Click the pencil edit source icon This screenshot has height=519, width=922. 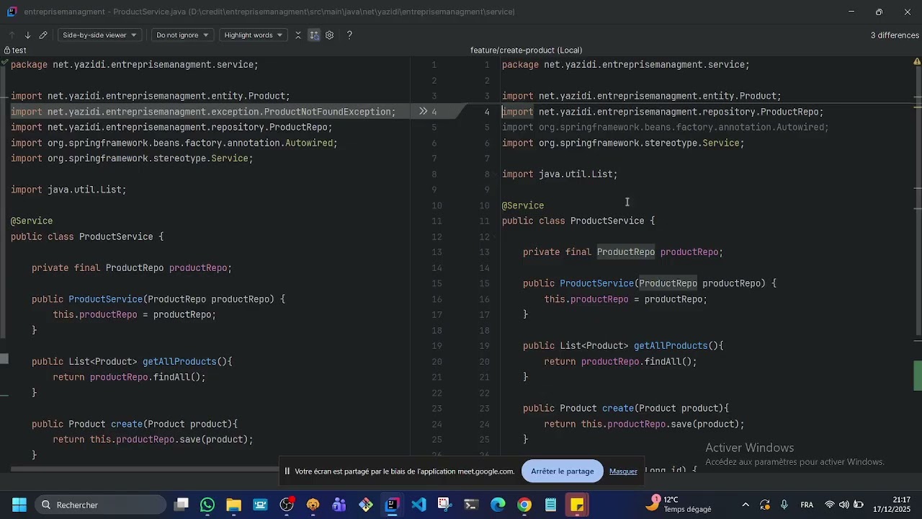43,35
